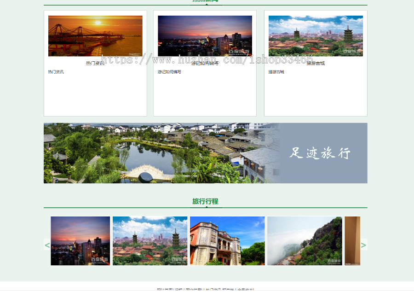Image resolution: width=414 pixels, height=292 pixels.
Task: Click the 旅行行程 section heading
Action: [205, 202]
